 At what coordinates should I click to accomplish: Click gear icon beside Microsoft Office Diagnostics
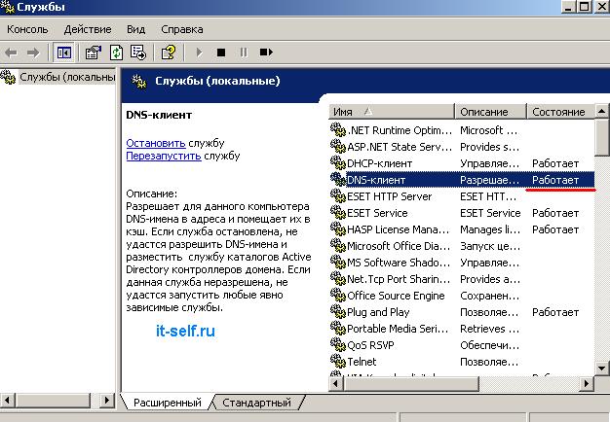coord(338,245)
